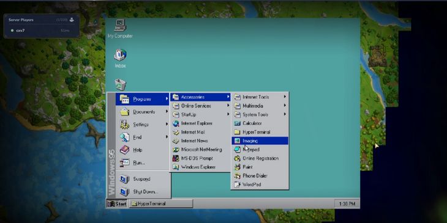
Task: Expand the Documents submenu arrow
Action: tap(167, 112)
